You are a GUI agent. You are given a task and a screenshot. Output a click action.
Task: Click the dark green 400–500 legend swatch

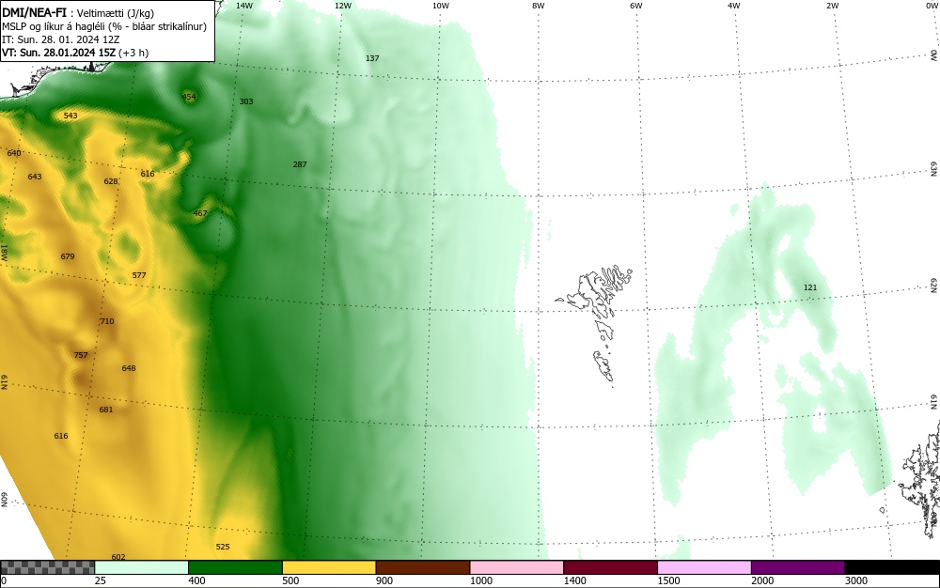(235, 567)
